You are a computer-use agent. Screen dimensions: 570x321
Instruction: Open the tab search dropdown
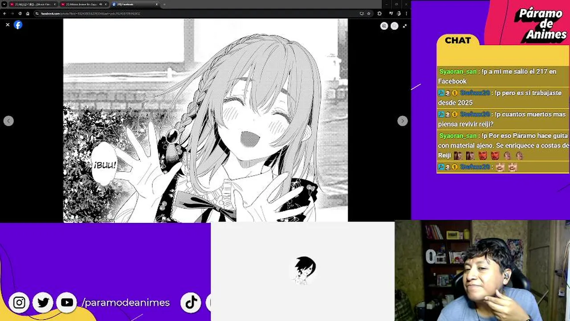pyautogui.click(x=4, y=4)
